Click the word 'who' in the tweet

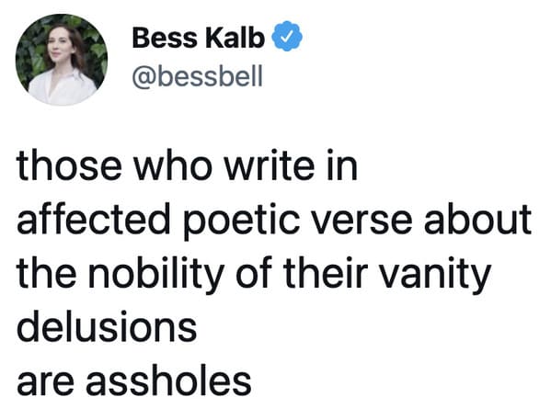[174, 165]
